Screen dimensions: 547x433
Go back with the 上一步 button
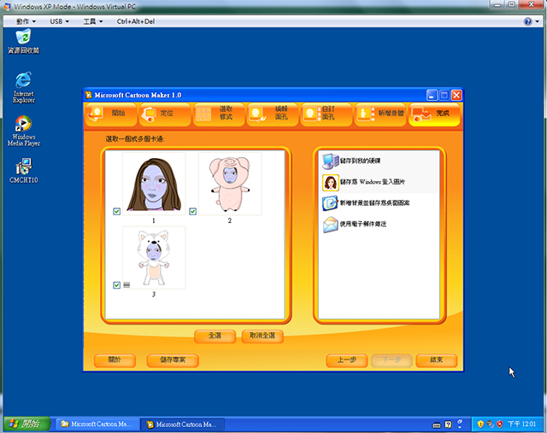[x=347, y=360]
